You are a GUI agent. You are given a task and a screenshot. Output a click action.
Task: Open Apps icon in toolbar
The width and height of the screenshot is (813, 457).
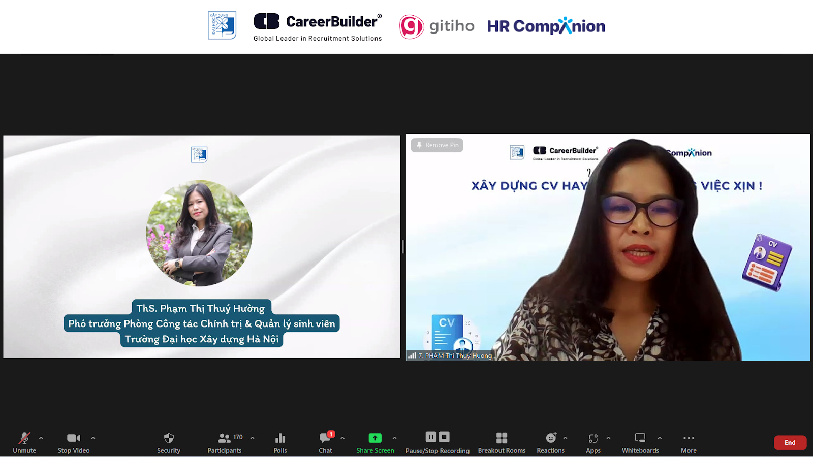[593, 443]
